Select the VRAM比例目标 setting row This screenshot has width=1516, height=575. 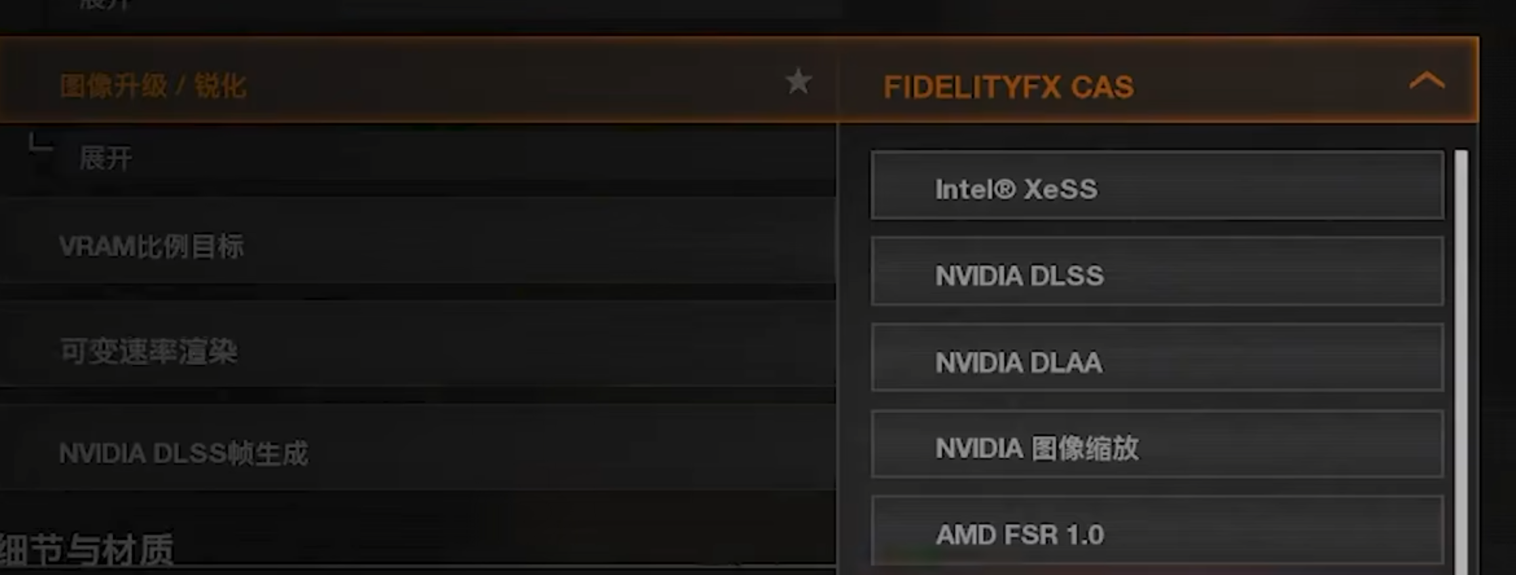tap(151, 247)
